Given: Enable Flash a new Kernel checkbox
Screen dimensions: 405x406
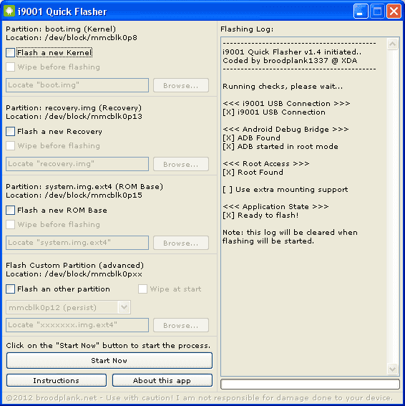Looking at the screenshot, I should click(x=10, y=53).
